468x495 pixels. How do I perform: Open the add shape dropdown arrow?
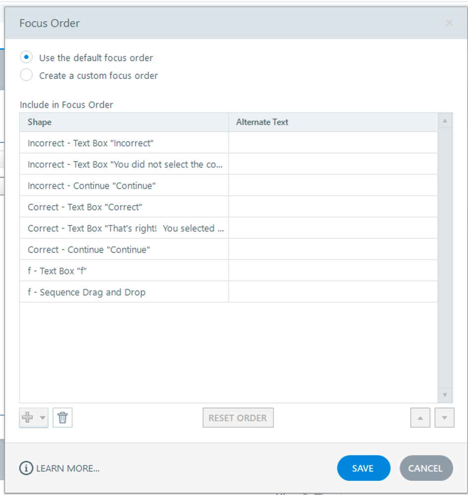43,418
